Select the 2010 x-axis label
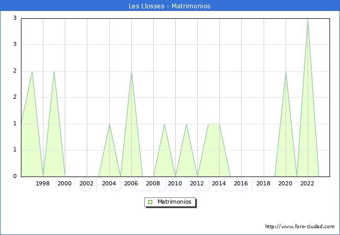340x235 pixels. 175,183
